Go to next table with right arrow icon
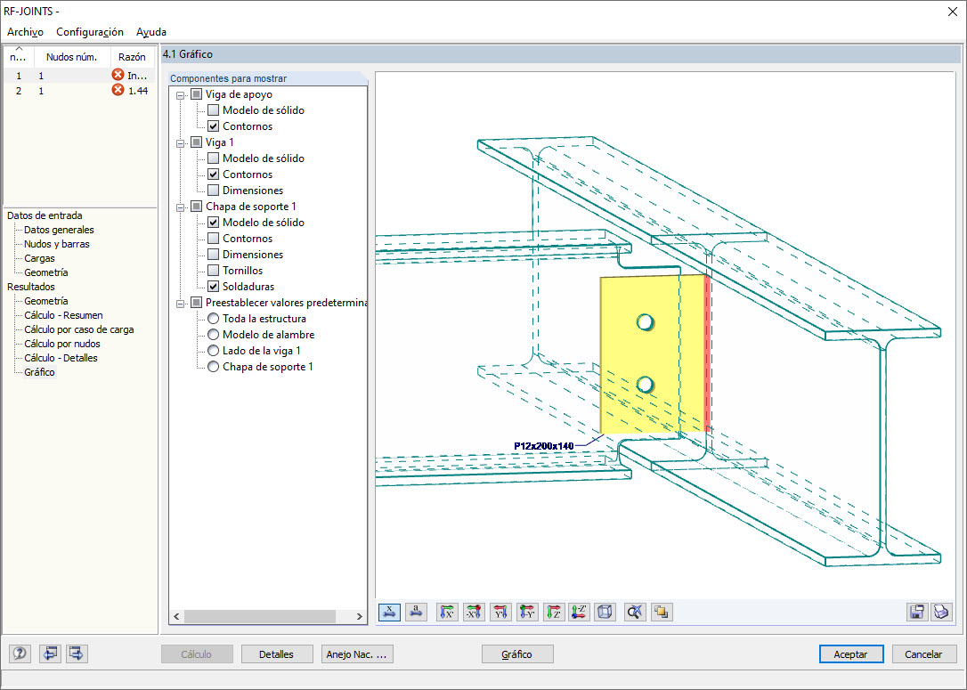Image resolution: width=967 pixels, height=690 pixels. tap(77, 653)
